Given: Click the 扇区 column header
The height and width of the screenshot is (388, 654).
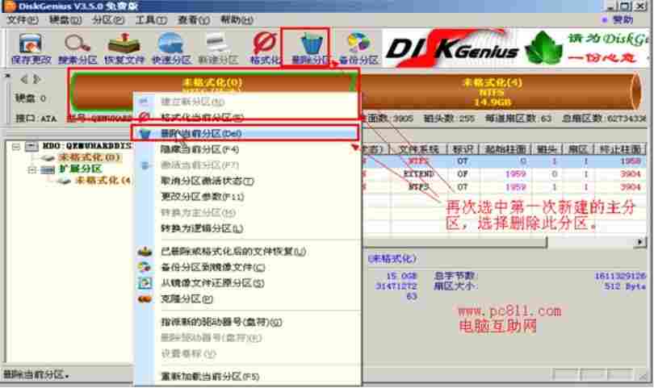Looking at the screenshot, I should [577, 149].
